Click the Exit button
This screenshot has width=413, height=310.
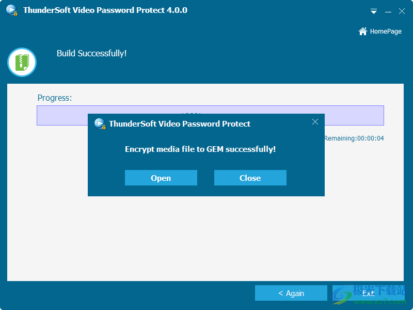pyautogui.click(x=368, y=293)
